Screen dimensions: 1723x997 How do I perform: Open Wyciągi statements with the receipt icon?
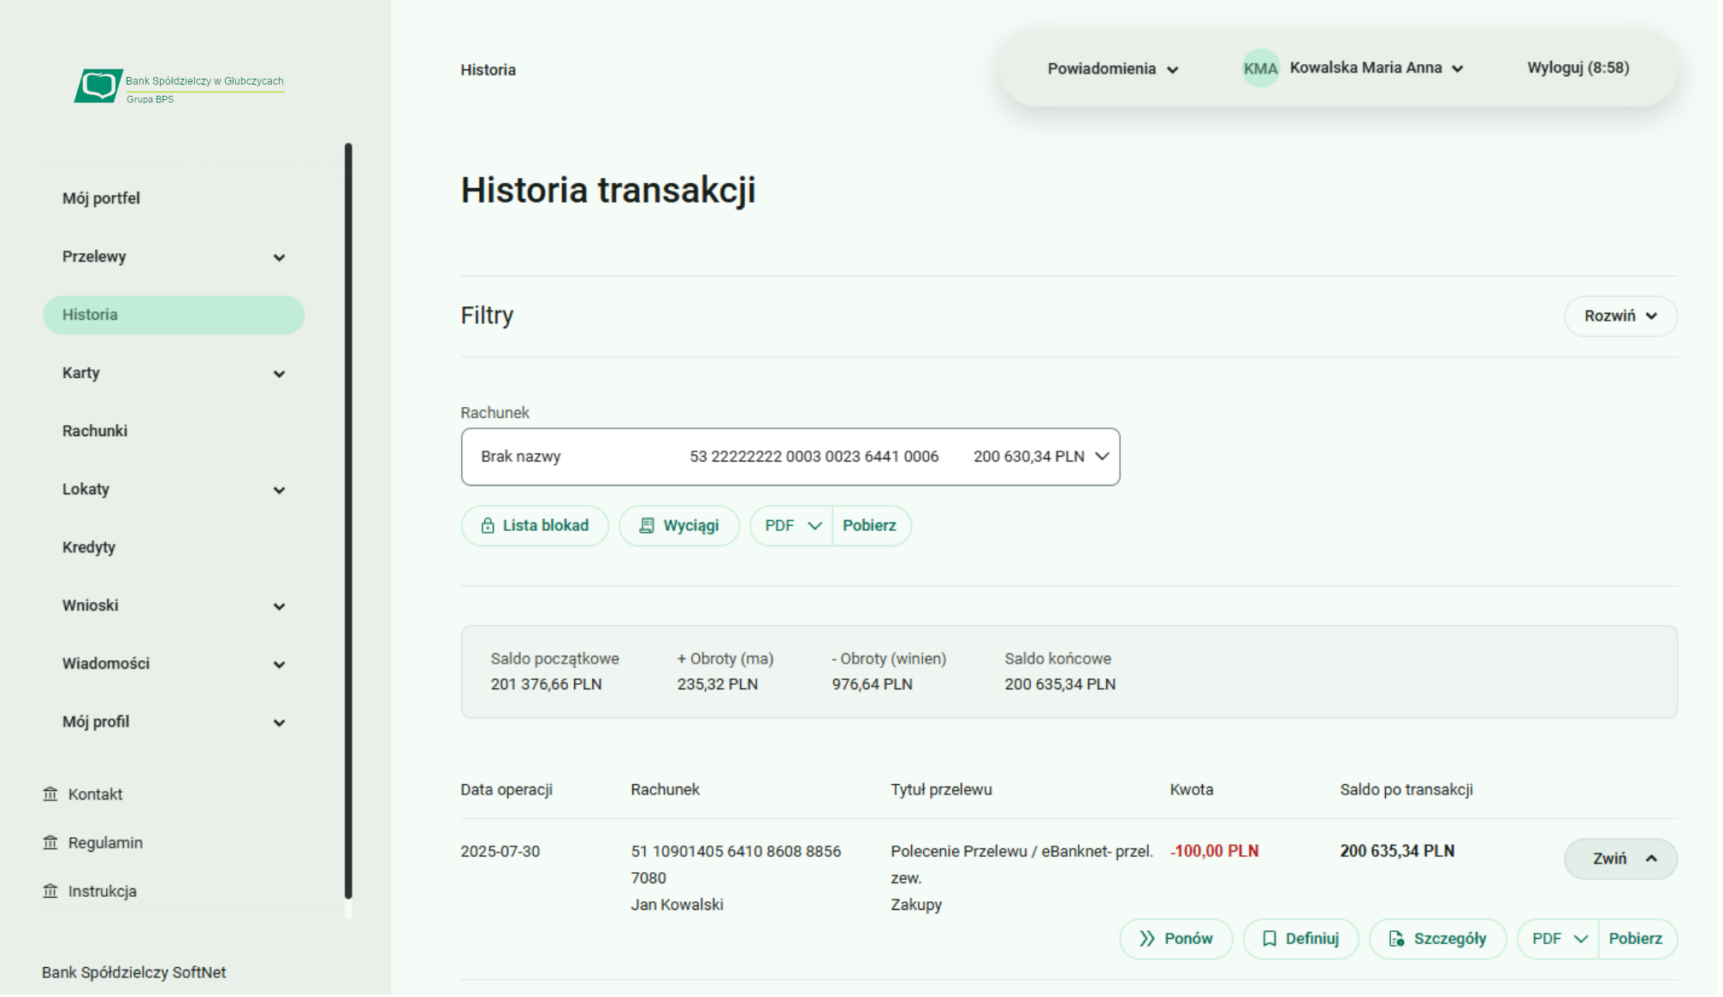click(679, 526)
